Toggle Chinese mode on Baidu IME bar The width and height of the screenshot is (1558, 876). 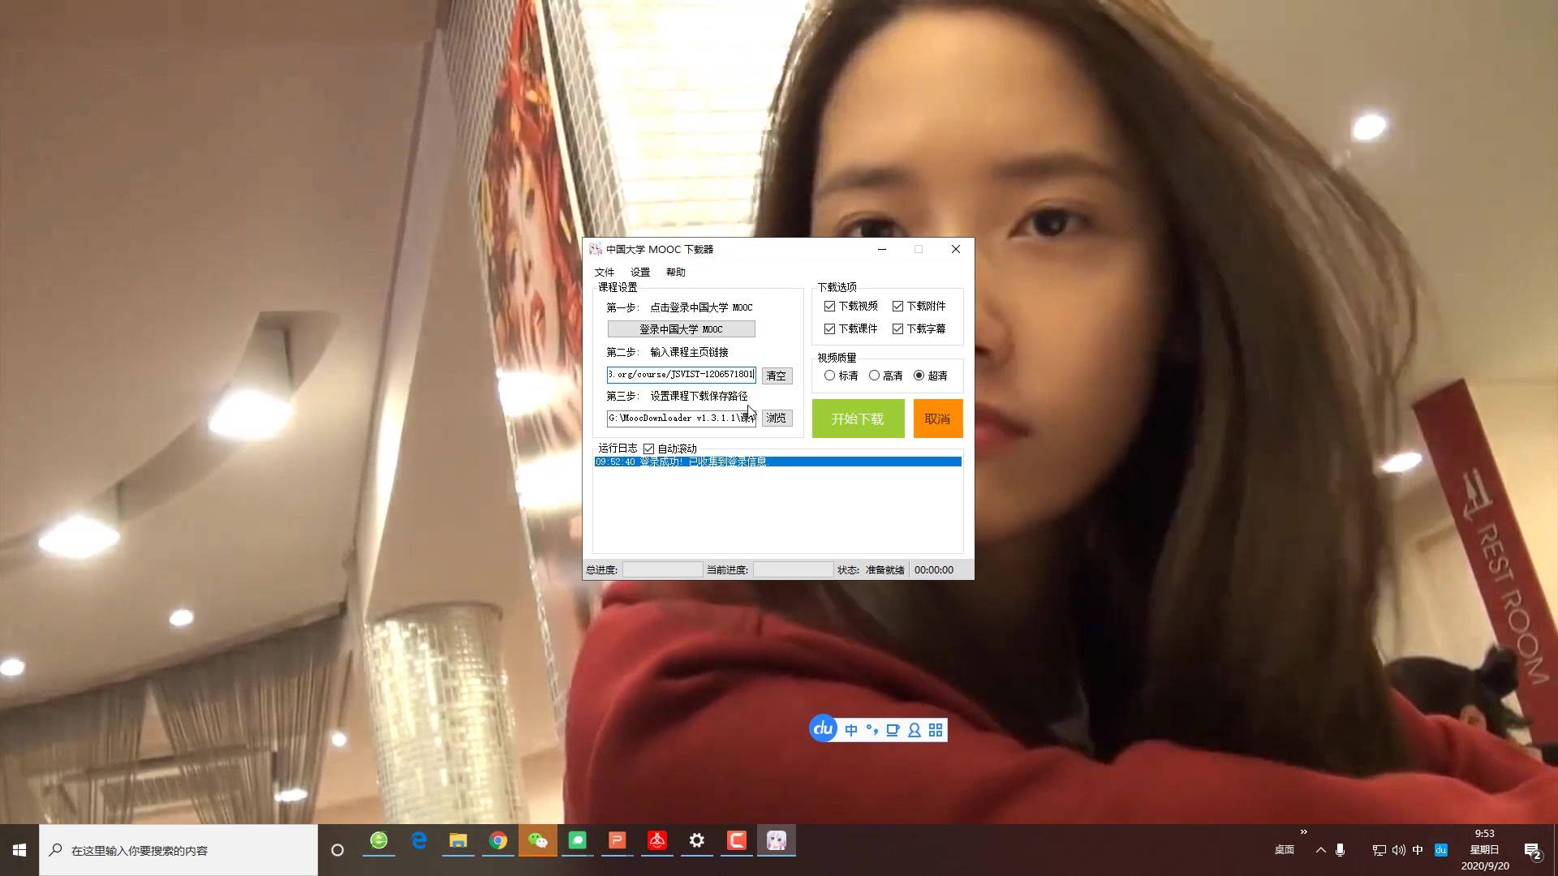851,730
